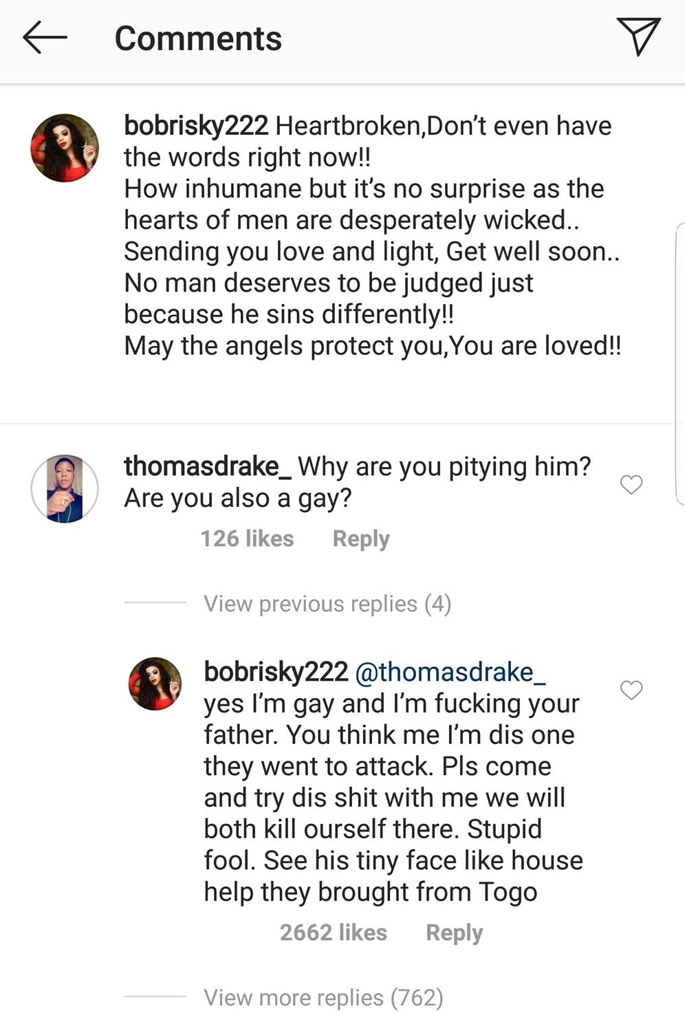685x1013 pixels.
Task: Tap the Comments header title
Action: 198,39
